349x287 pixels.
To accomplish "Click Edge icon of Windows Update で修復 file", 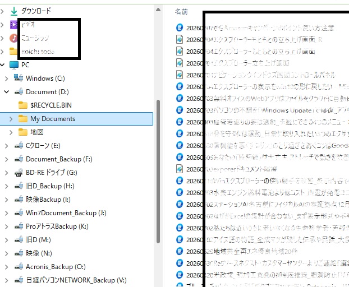I will pos(180,110).
